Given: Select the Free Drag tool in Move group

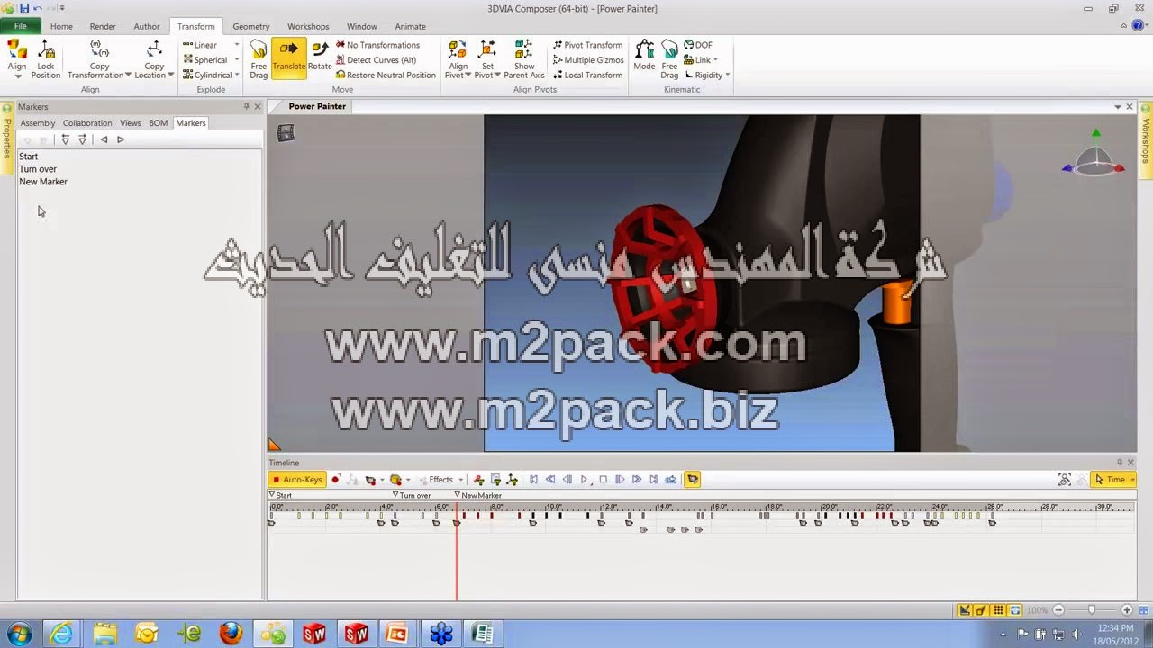Looking at the screenshot, I should pyautogui.click(x=259, y=58).
